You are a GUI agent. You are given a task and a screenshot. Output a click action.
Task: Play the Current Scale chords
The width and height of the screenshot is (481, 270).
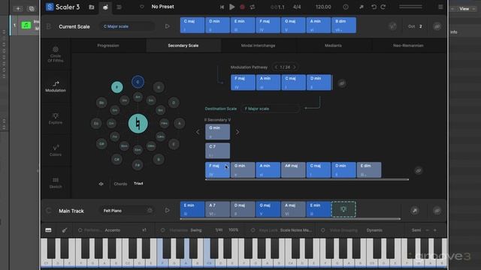pyautogui.click(x=167, y=26)
